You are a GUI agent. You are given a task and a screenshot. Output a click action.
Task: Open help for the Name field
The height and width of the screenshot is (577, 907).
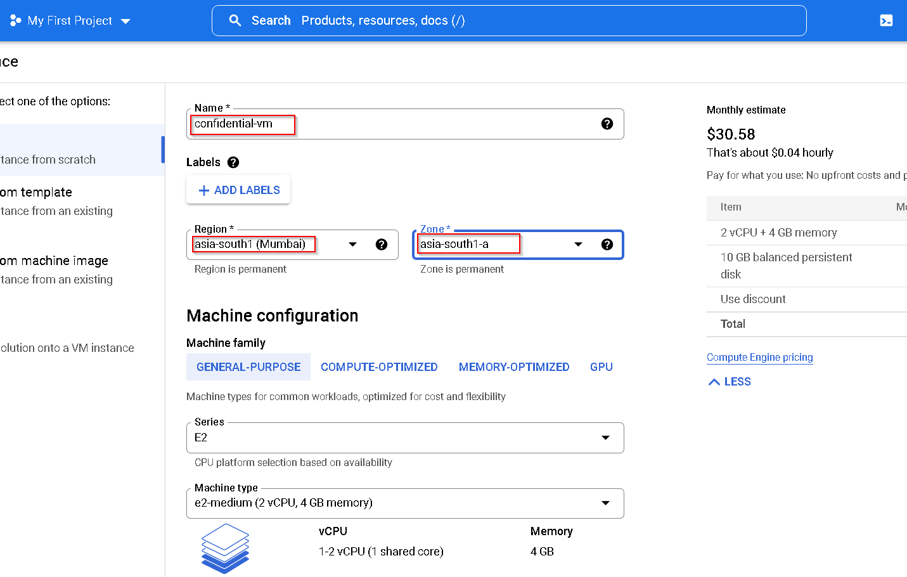[x=607, y=124]
